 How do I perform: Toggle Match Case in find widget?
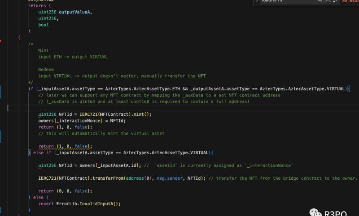click(x=320, y=1)
